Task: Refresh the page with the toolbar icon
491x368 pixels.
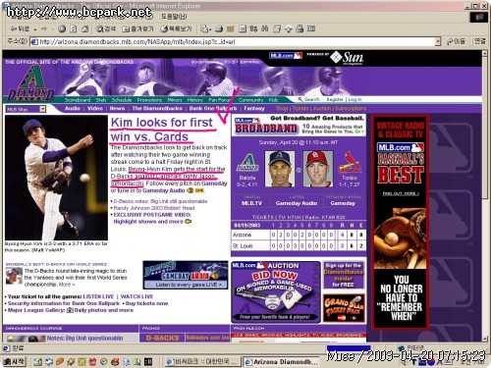Action: tap(74, 29)
